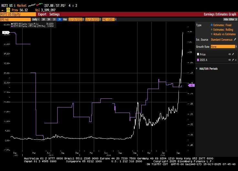Click the Add/Edit Periods link

pyautogui.click(x=208, y=69)
